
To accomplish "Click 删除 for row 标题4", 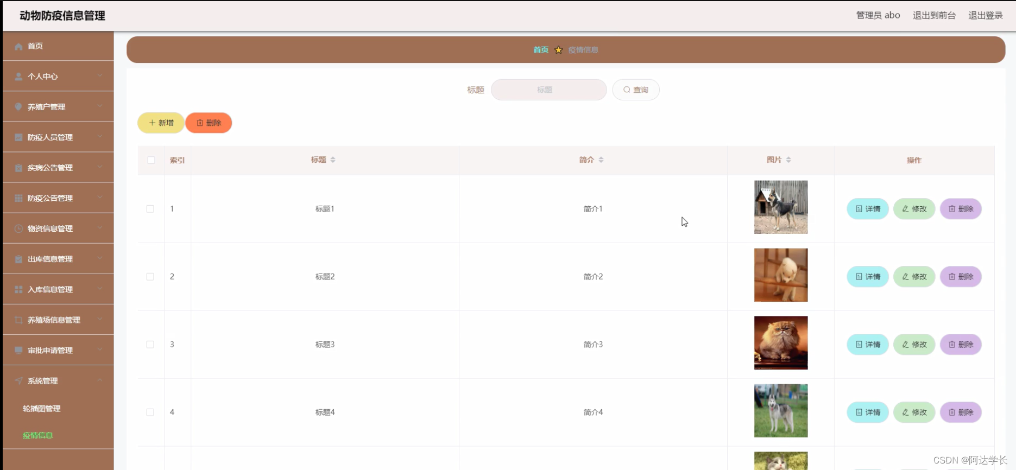I will 961,412.
